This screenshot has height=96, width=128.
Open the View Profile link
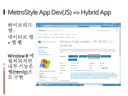tap(55, 80)
